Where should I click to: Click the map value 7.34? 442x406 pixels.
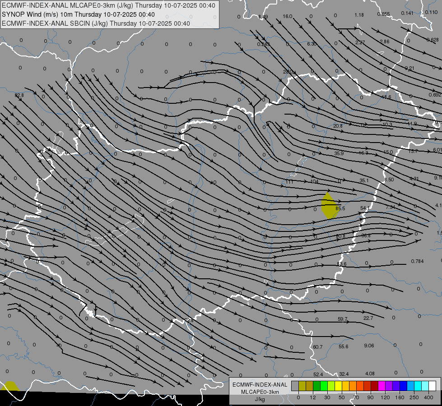click(x=391, y=207)
